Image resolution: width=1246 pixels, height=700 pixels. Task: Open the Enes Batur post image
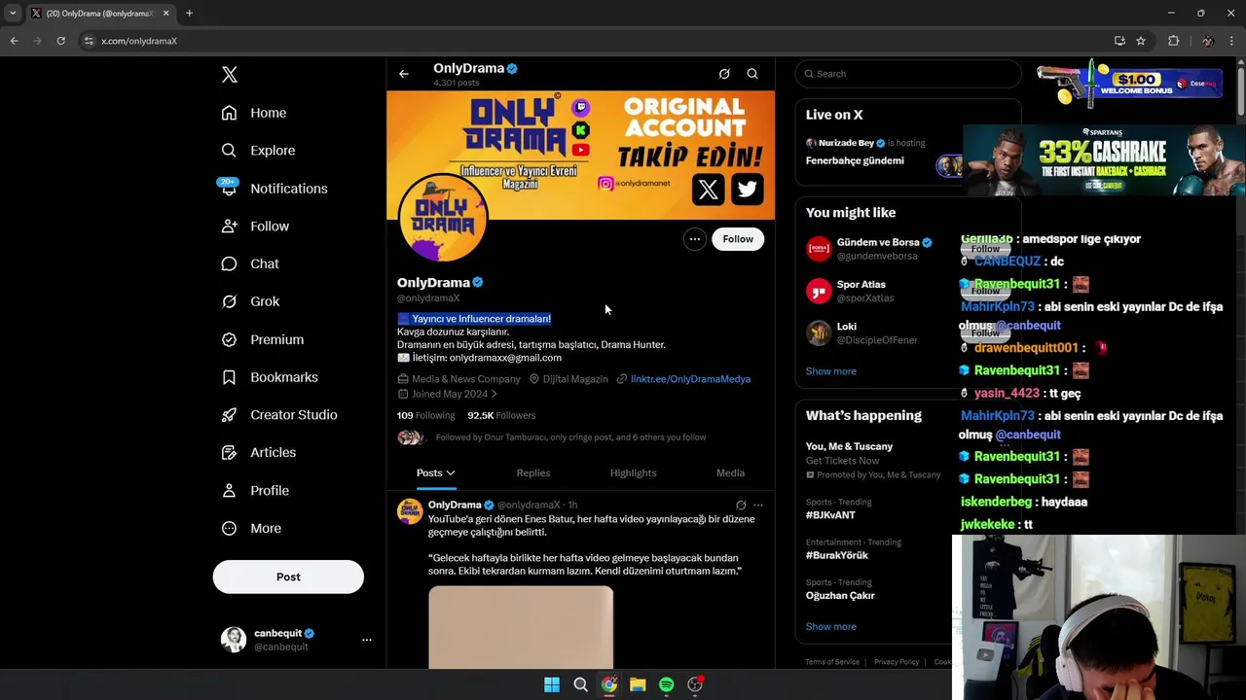(521, 627)
